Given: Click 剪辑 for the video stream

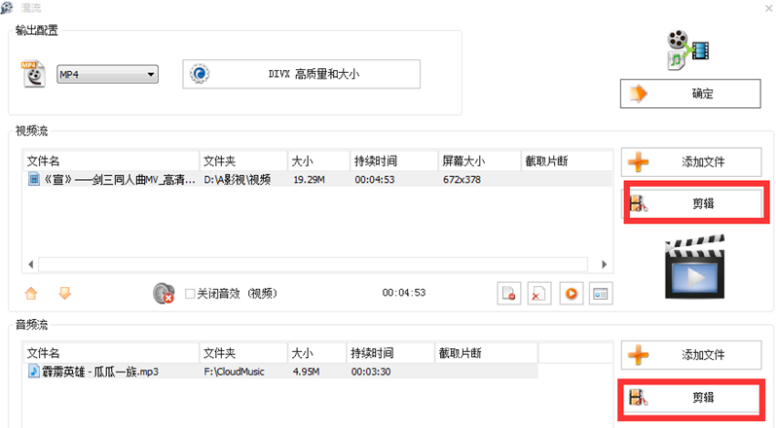Looking at the screenshot, I should [690, 204].
